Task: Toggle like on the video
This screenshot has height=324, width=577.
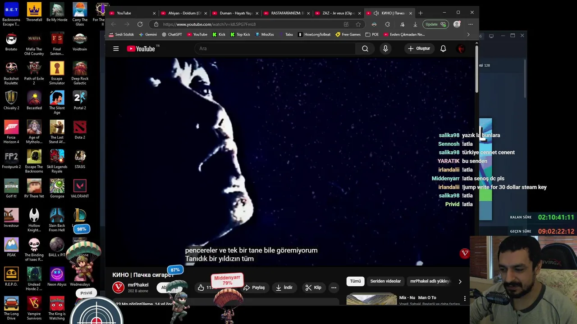Action: pyautogui.click(x=201, y=288)
